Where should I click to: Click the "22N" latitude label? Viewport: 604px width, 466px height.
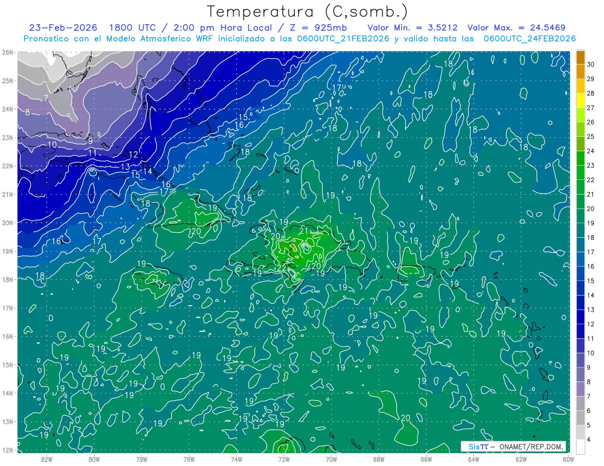[8, 166]
